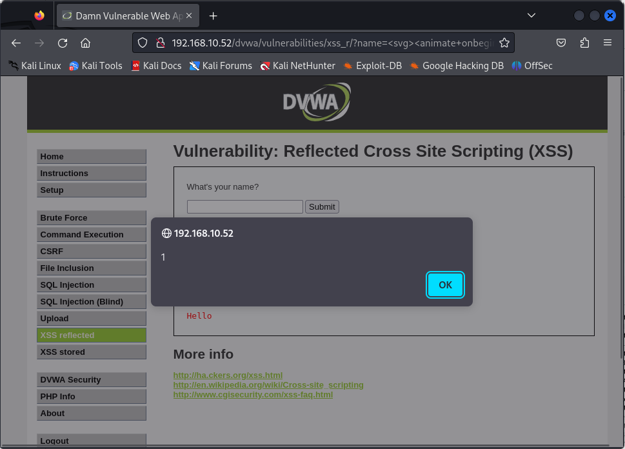
Task: Open the Setup menu item
Action: point(92,190)
